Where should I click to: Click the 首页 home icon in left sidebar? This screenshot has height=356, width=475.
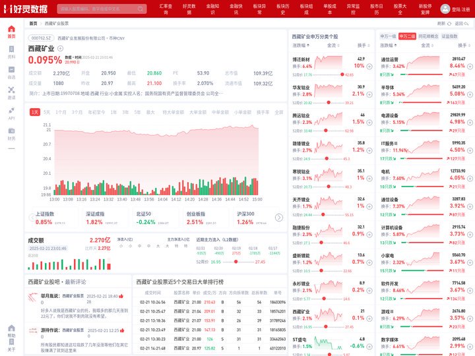tap(11, 29)
